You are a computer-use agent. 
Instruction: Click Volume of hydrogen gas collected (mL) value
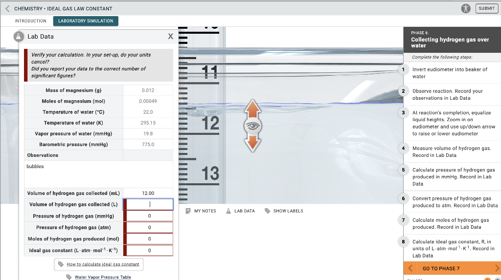click(148, 193)
